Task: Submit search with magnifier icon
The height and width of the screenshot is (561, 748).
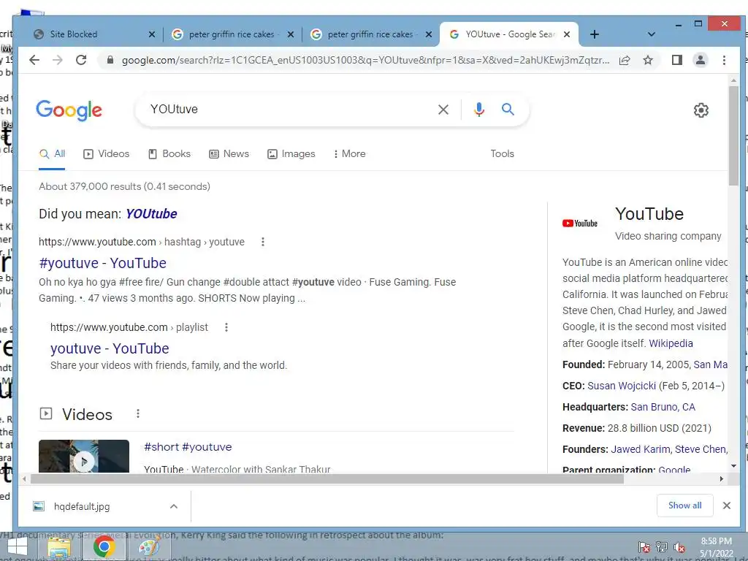Action: point(508,110)
